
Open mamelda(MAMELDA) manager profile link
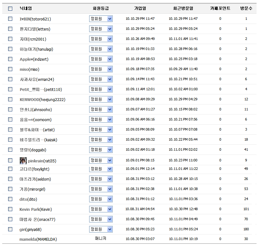click(38, 239)
